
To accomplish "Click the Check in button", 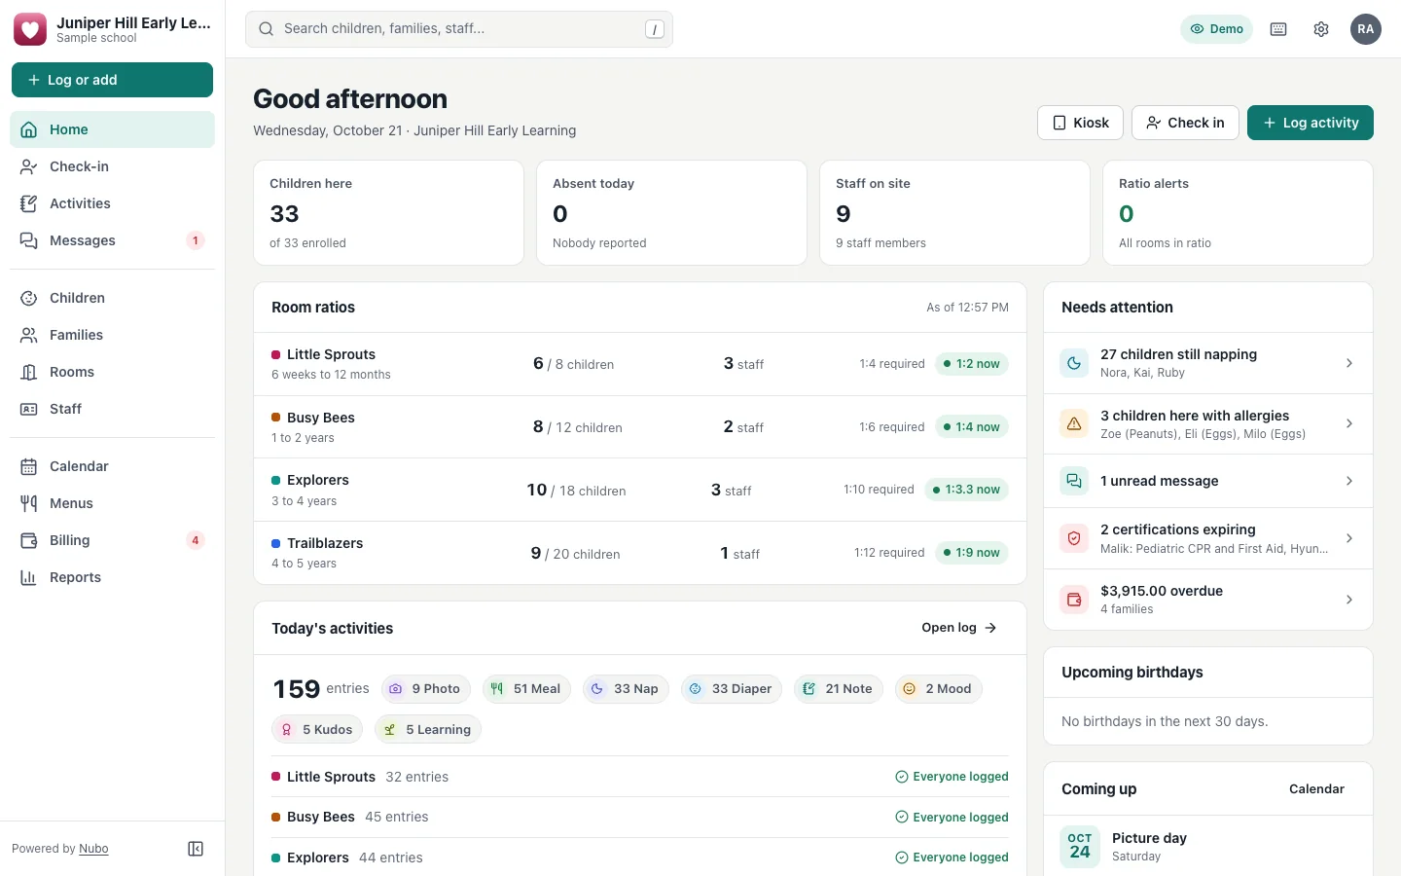I will (x=1185, y=123).
